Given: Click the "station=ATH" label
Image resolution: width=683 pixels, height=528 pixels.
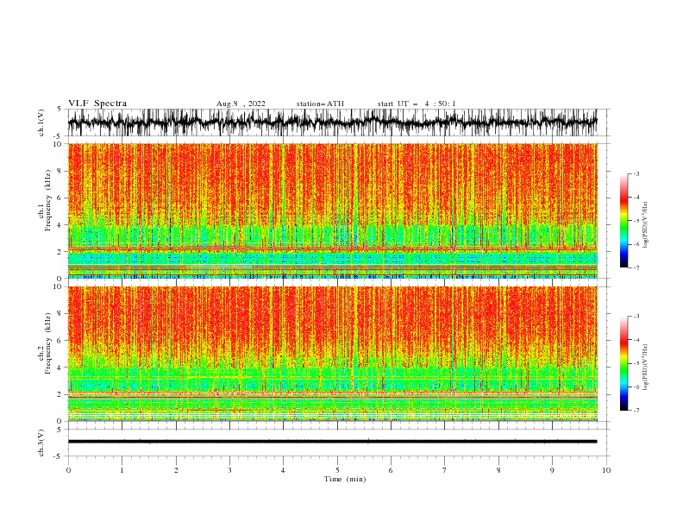Looking at the screenshot, I should click(x=320, y=104).
